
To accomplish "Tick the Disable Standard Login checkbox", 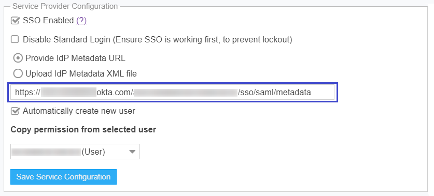I will tap(15, 39).
